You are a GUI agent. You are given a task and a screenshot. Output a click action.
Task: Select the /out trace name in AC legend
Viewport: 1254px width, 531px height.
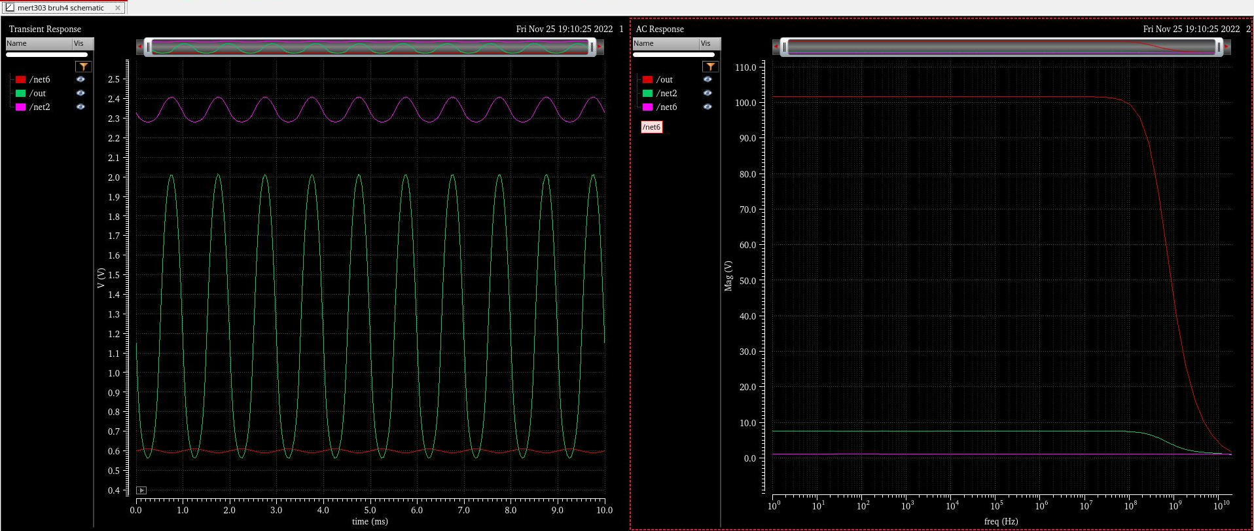click(x=664, y=79)
